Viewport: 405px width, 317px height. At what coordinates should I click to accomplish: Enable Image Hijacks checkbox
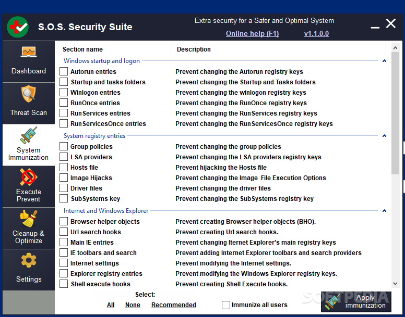(x=64, y=177)
